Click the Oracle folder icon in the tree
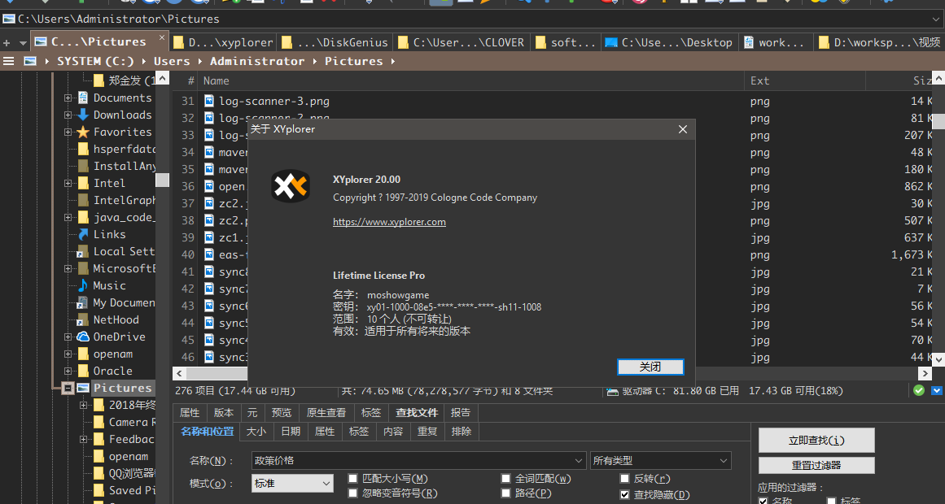This screenshot has width=945, height=504. [83, 371]
